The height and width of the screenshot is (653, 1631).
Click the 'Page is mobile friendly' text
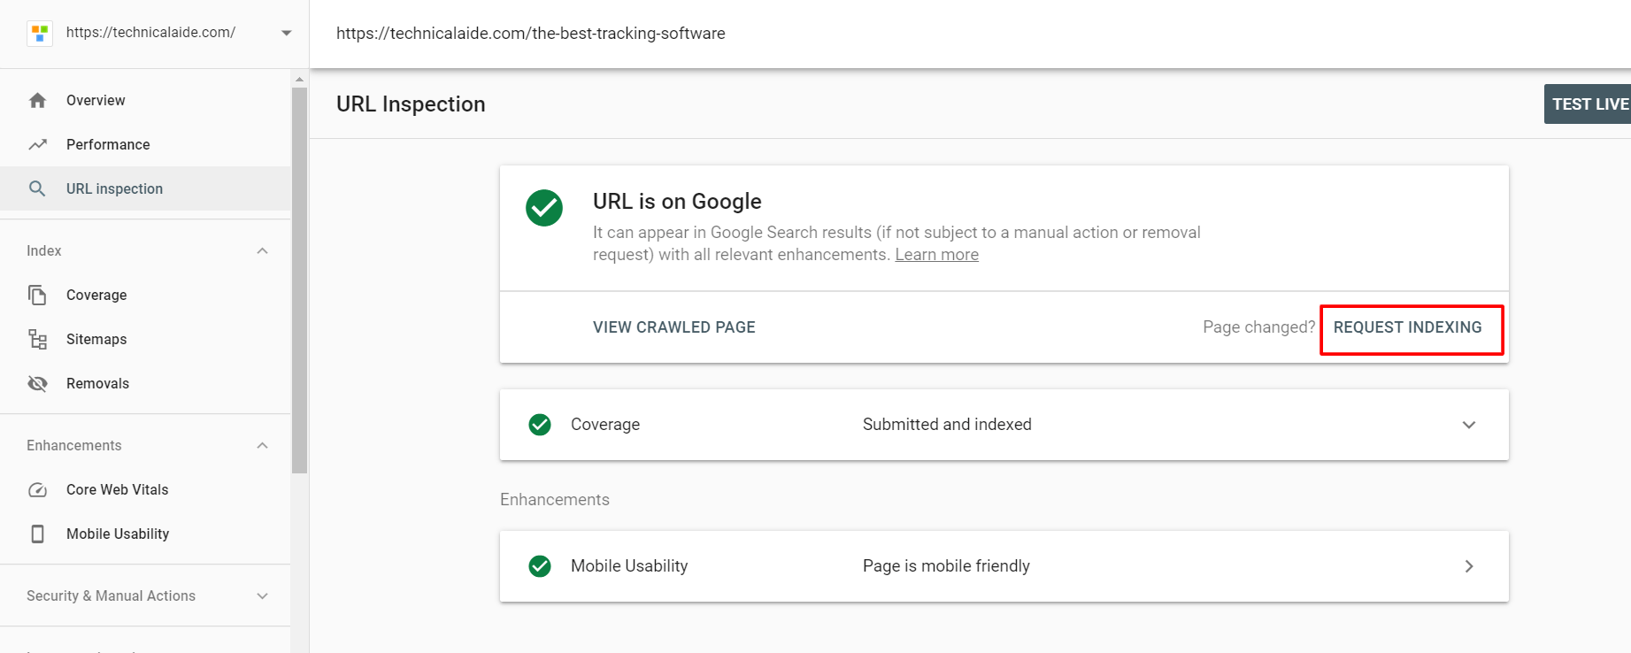(946, 566)
